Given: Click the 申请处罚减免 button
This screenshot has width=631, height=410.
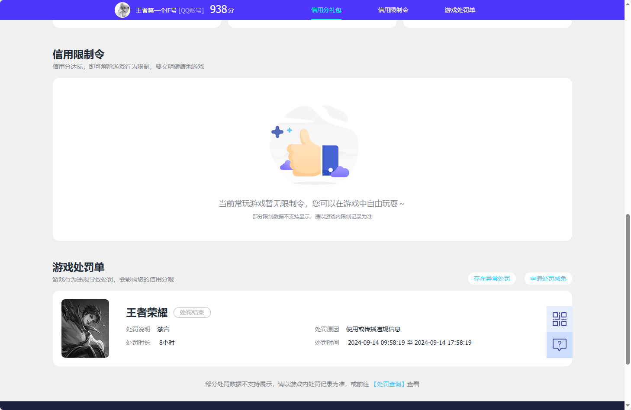Looking at the screenshot, I should 548,279.
